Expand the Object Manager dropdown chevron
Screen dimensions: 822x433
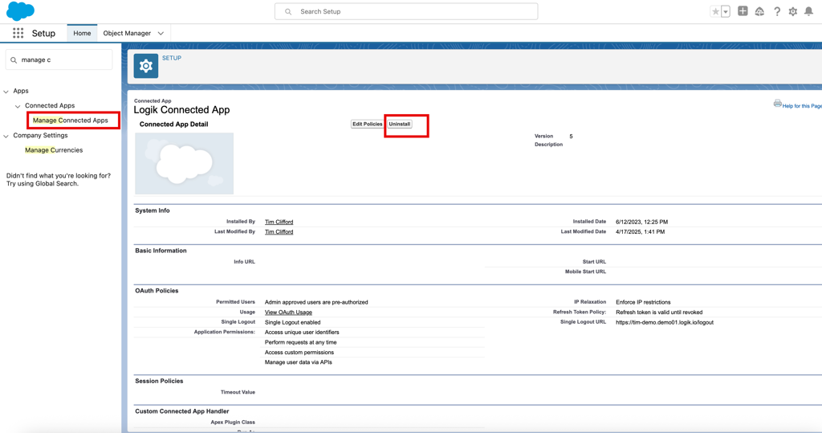161,33
